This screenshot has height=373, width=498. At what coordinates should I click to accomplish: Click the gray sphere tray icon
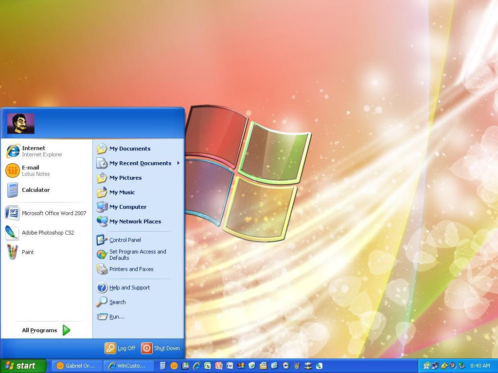pyautogui.click(x=453, y=366)
